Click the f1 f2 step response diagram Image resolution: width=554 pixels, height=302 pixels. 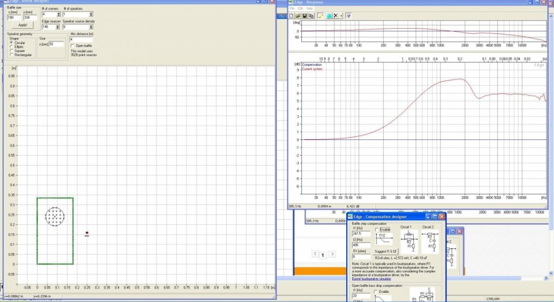(384, 239)
